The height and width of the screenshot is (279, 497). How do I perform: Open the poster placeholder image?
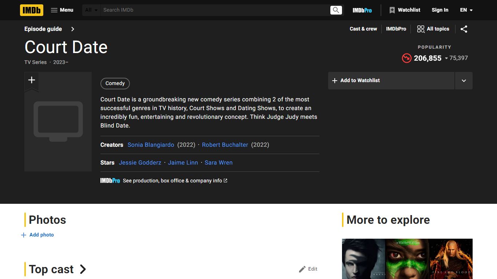pyautogui.click(x=58, y=122)
